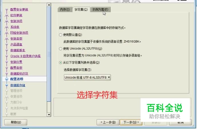The width and height of the screenshot is (197, 129).
Task: Click the sidebar scrollbar down arrow
Action: [49, 115]
